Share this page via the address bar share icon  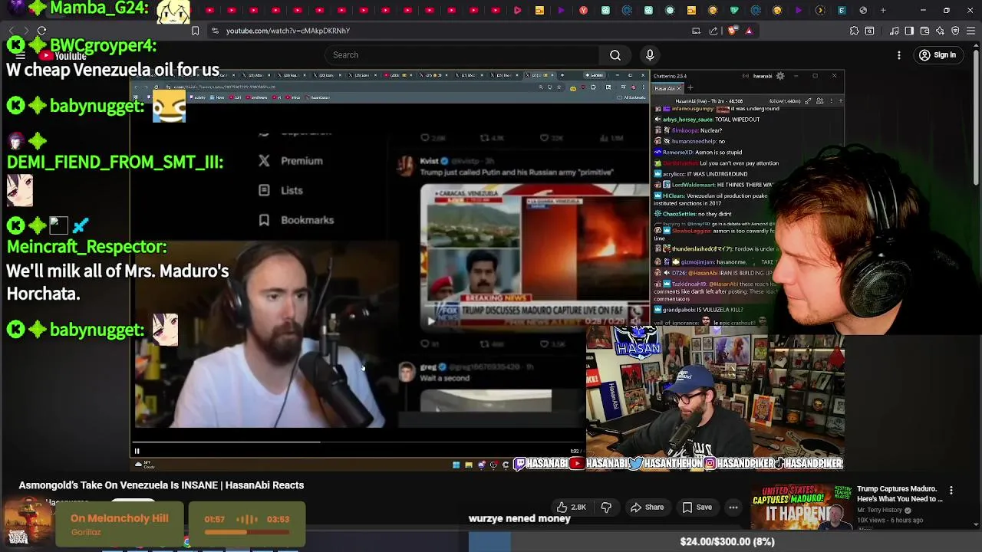pyautogui.click(x=713, y=31)
